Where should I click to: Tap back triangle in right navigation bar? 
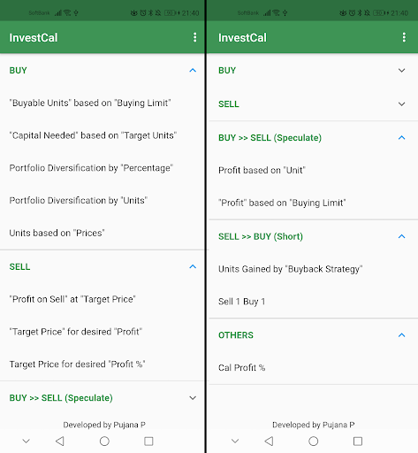pyautogui.click(x=269, y=441)
